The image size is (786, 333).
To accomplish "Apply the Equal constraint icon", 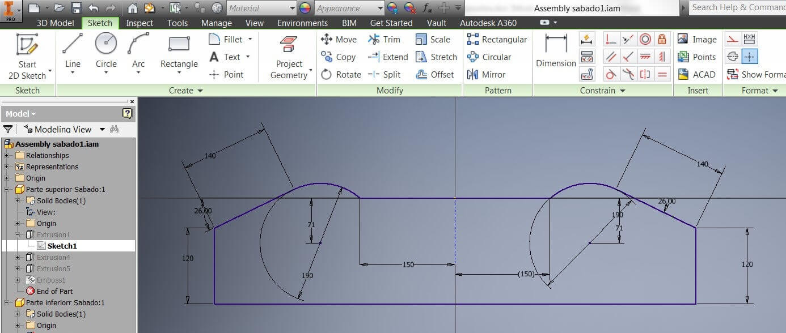I will (662, 74).
